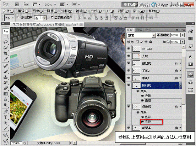The image size is (196, 146).
Task: Switch to the 路径 tab
Action: point(148,30)
